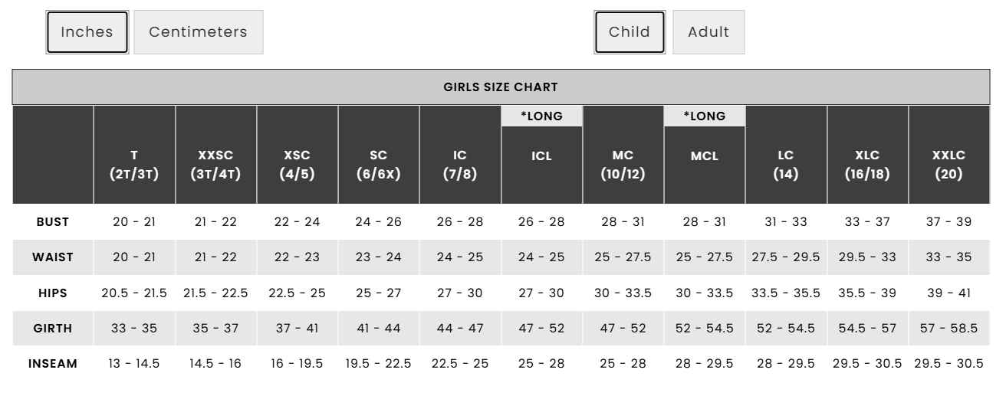Select the Adult size chart
This screenshot has height=396, width=1006.
(x=708, y=32)
